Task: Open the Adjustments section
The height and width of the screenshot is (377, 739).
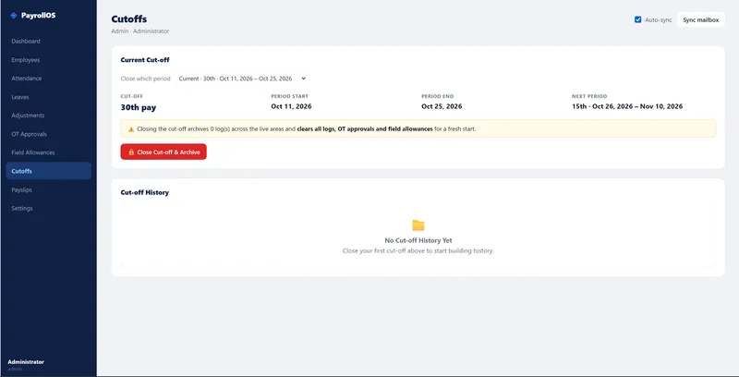Action: (48, 116)
